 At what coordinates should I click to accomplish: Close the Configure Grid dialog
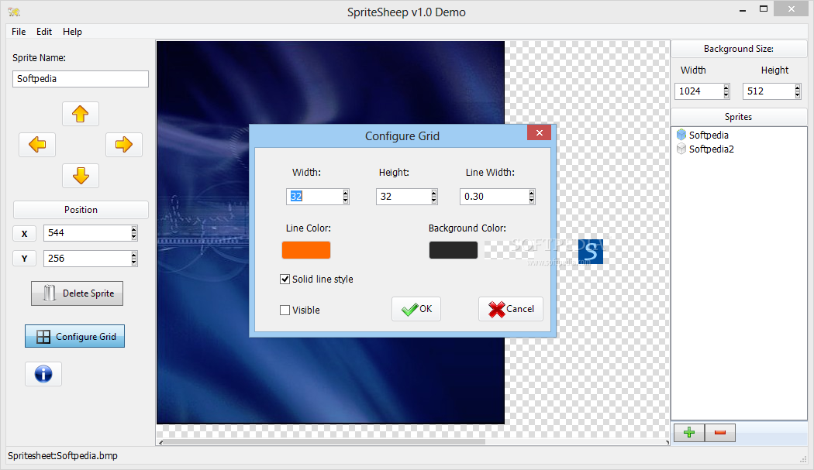540,133
